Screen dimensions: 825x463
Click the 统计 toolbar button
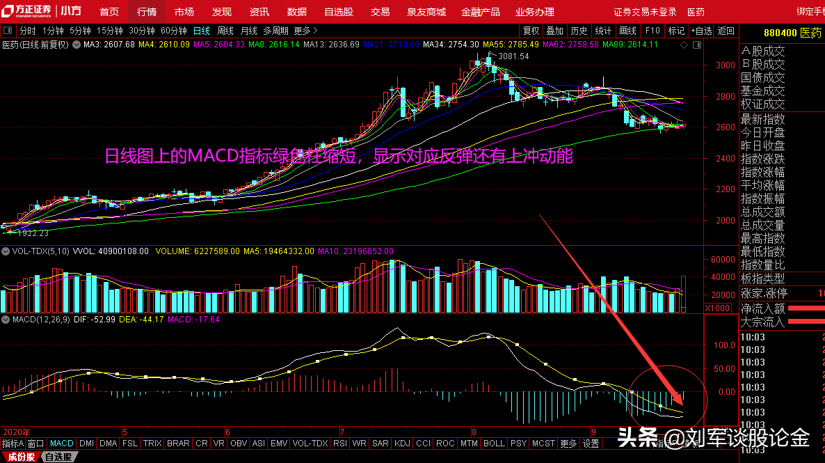(x=603, y=31)
